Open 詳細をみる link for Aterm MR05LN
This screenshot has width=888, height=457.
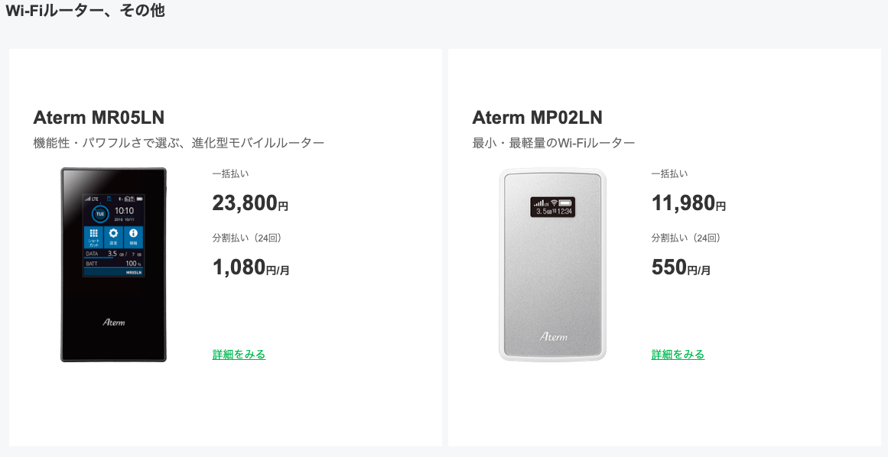[237, 355]
